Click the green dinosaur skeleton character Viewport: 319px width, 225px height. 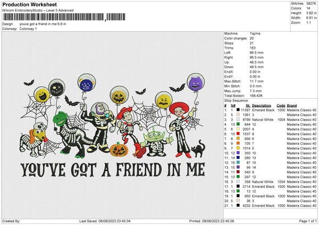coord(71,135)
